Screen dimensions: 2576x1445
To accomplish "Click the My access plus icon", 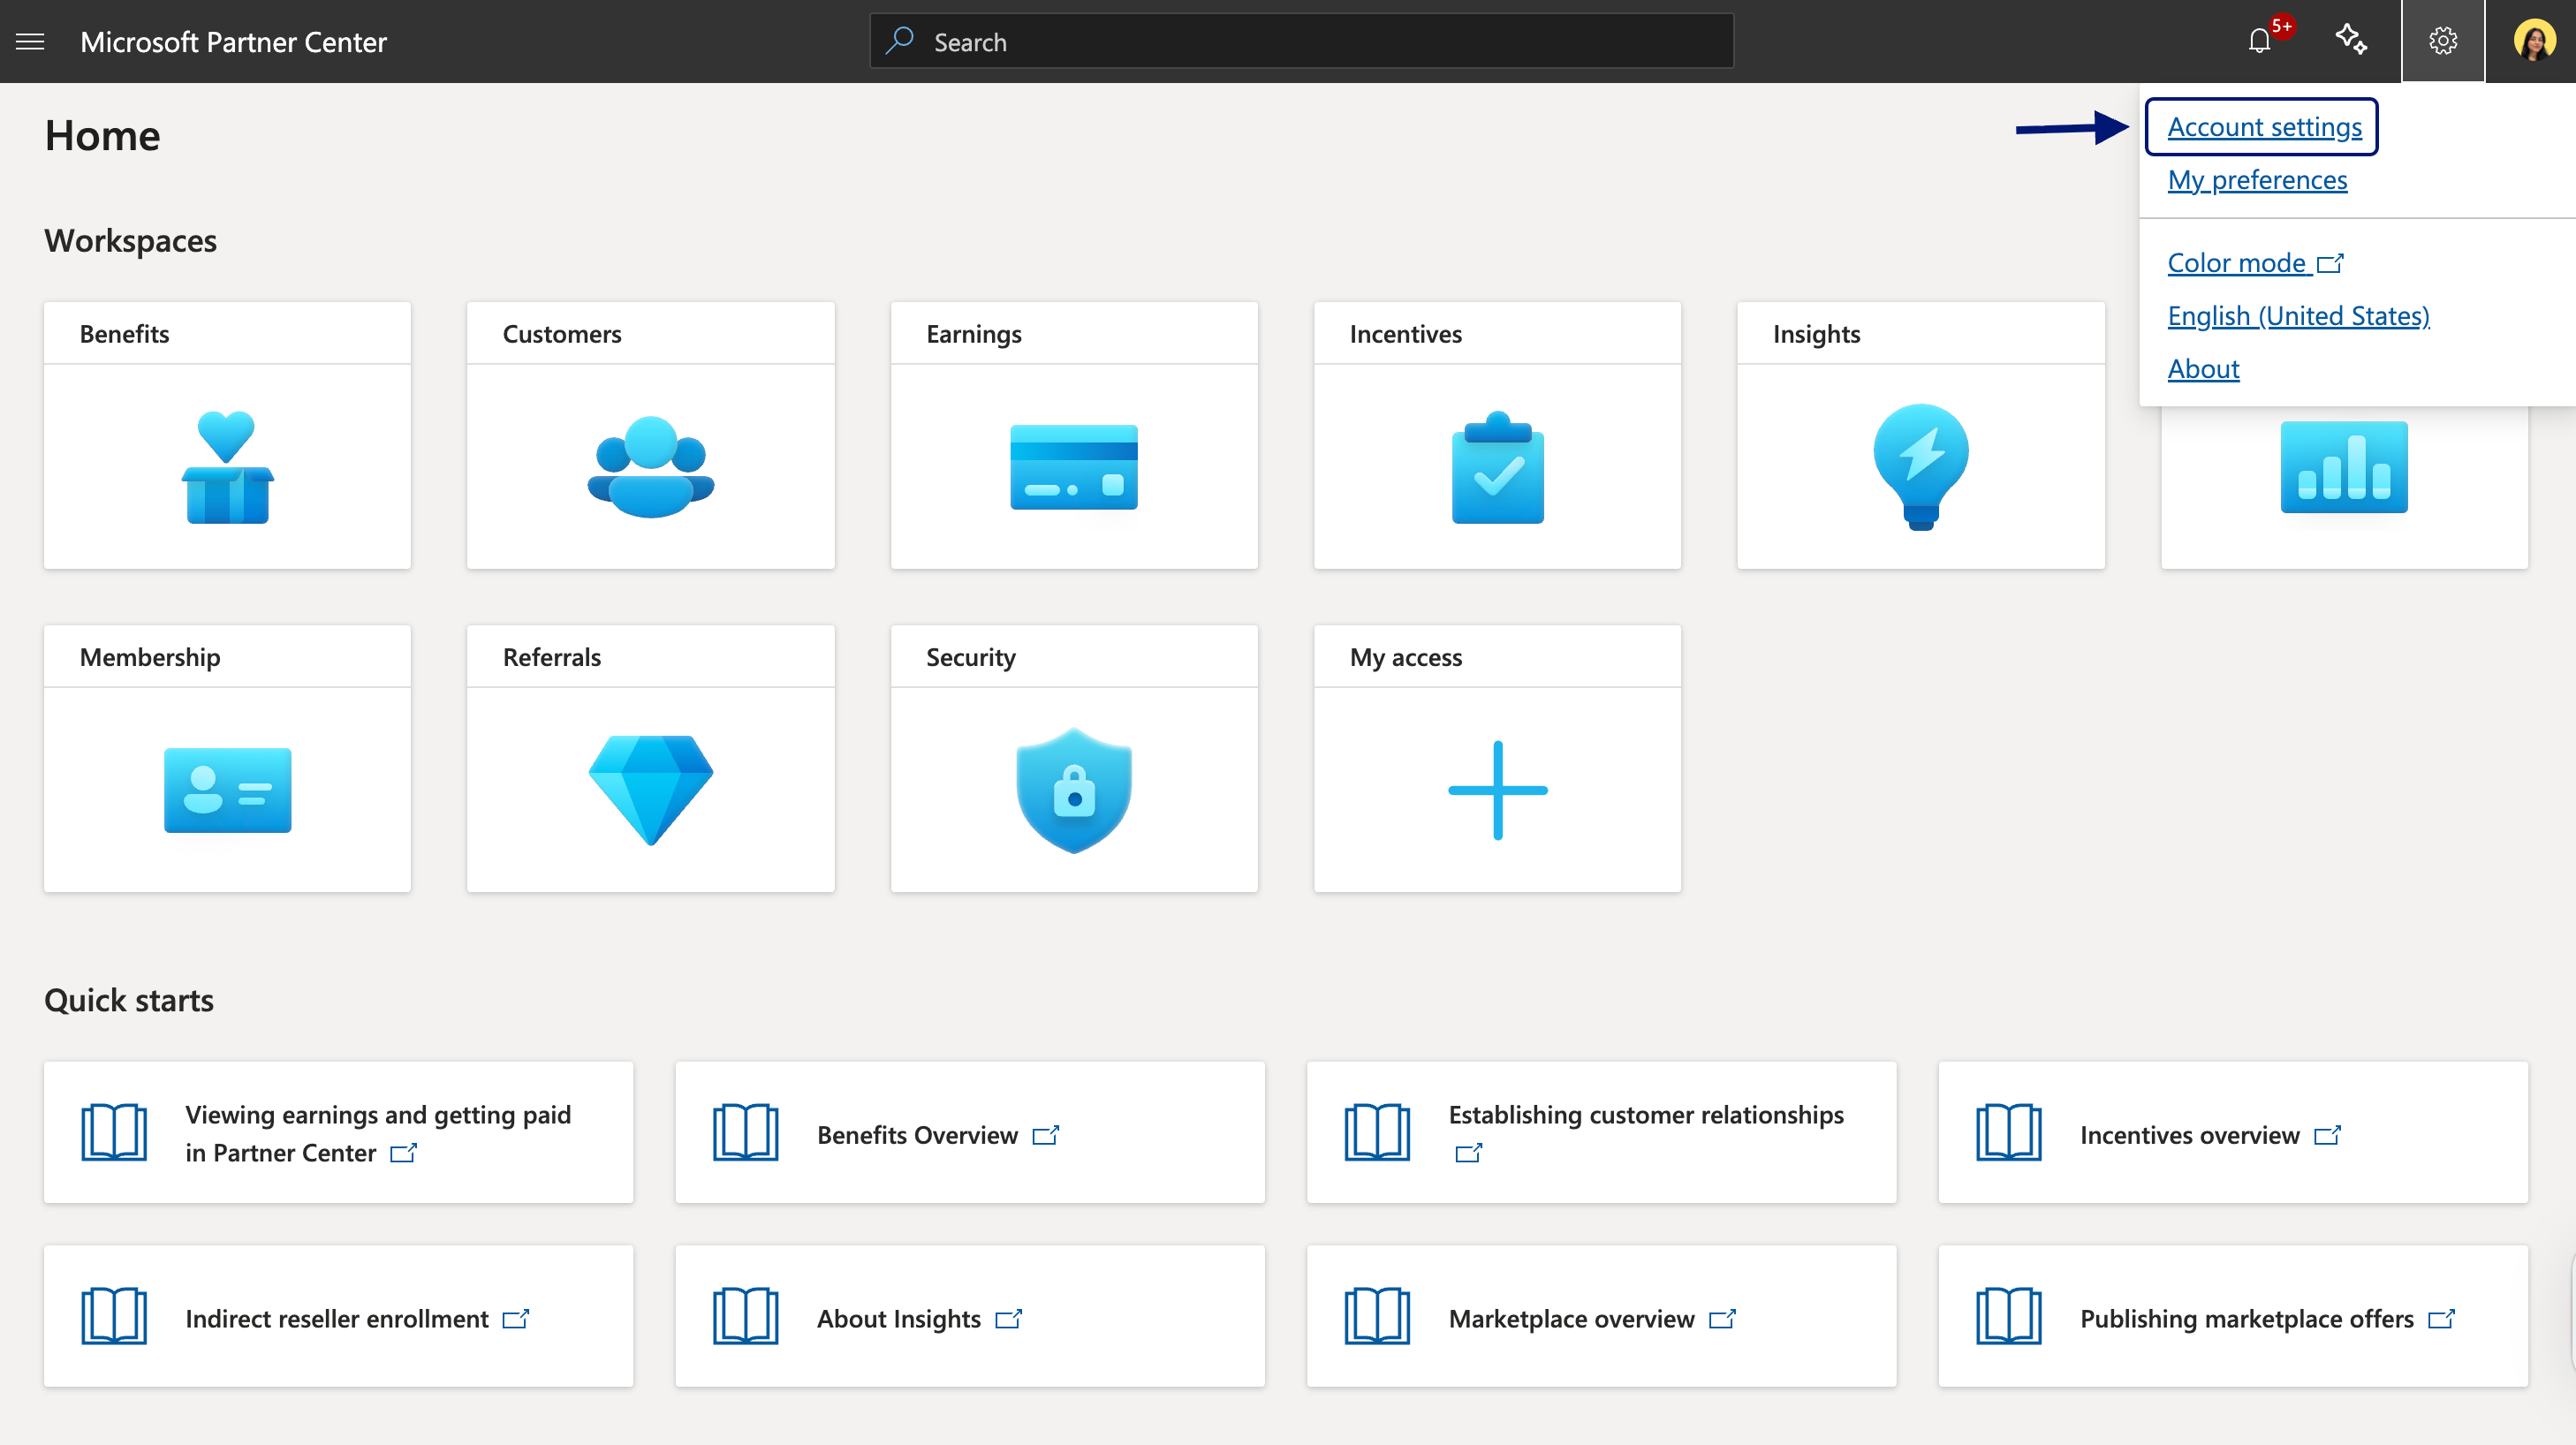I will (x=1498, y=790).
